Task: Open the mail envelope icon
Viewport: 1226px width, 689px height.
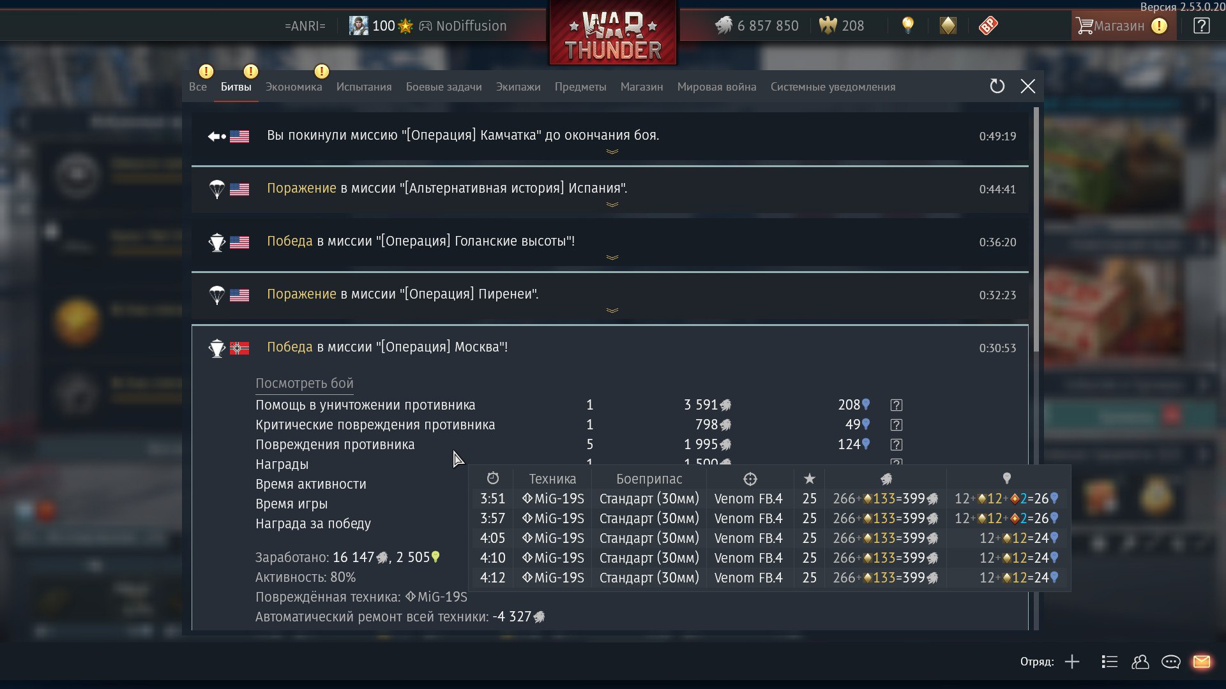Action: click(x=1201, y=662)
